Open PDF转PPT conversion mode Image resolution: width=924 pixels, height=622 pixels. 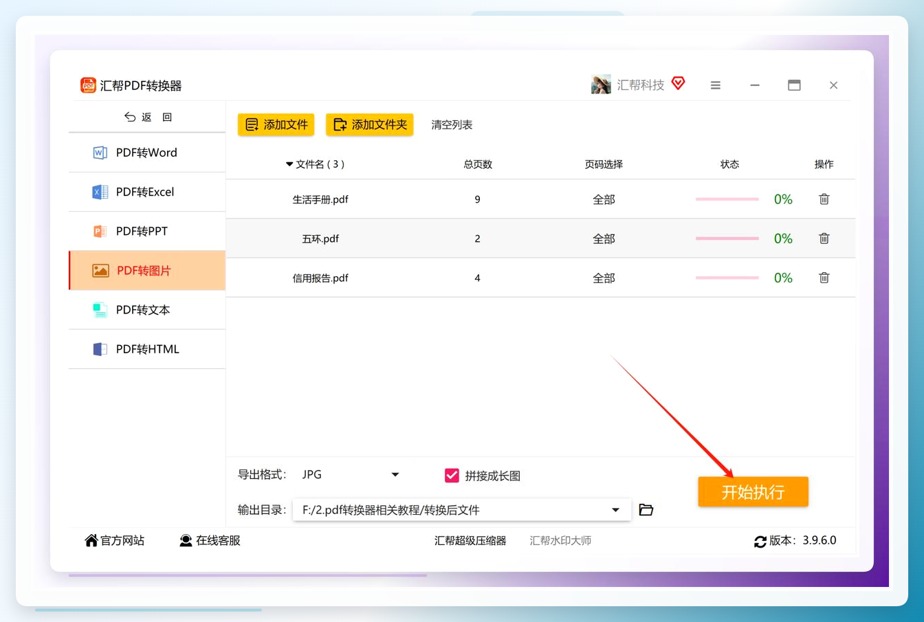point(147,231)
